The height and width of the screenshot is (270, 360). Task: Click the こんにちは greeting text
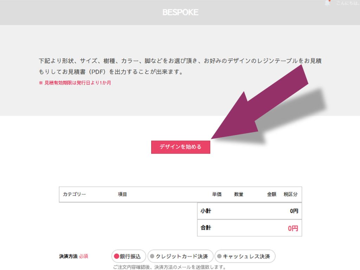pyautogui.click(x=347, y=3)
